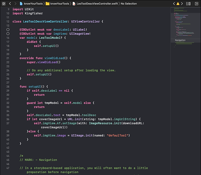This screenshot has width=201, height=175.
Task: Open LeoToolDescViewController.swift breadcrumb
Action: click(97, 4)
